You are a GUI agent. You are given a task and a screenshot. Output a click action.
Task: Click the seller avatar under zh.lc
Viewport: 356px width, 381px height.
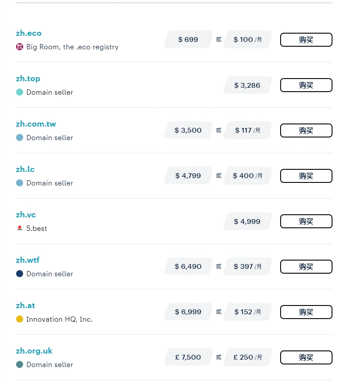[x=19, y=183]
